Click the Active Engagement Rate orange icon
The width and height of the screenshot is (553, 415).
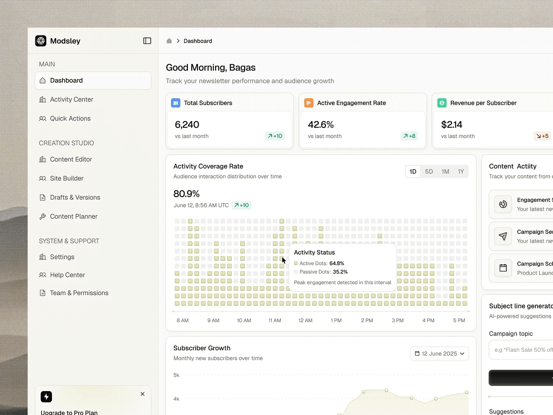pyautogui.click(x=309, y=103)
